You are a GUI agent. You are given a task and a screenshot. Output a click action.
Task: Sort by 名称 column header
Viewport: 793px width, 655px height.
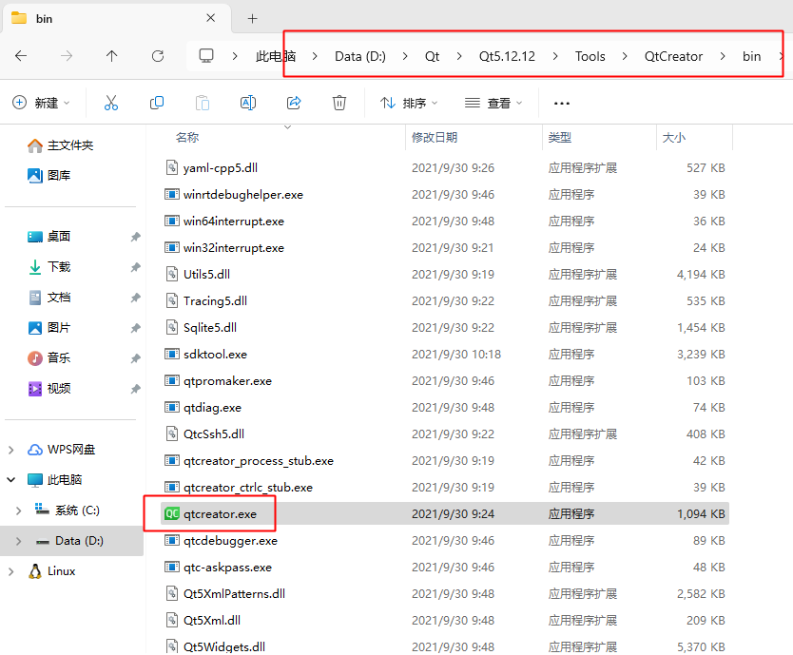tap(187, 138)
